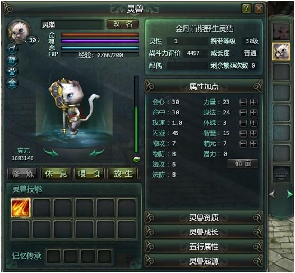Expand the 五行属性 section
The image size is (295, 273).
[204, 247]
